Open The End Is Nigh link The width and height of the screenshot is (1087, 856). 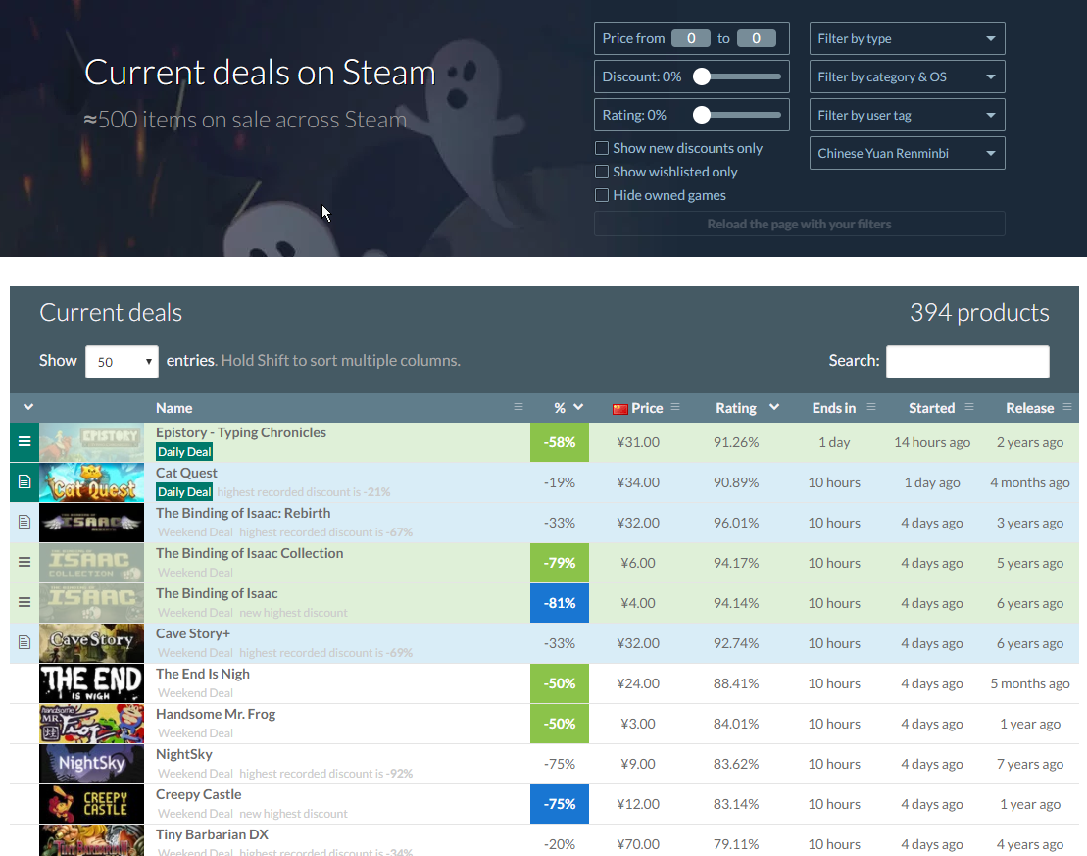pos(203,674)
